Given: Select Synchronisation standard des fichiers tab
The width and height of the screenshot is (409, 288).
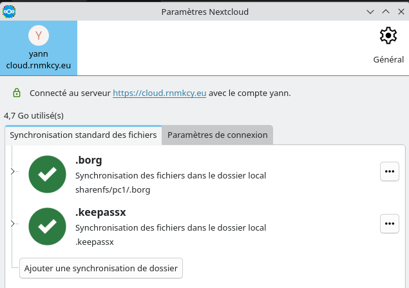Looking at the screenshot, I should pyautogui.click(x=83, y=135).
